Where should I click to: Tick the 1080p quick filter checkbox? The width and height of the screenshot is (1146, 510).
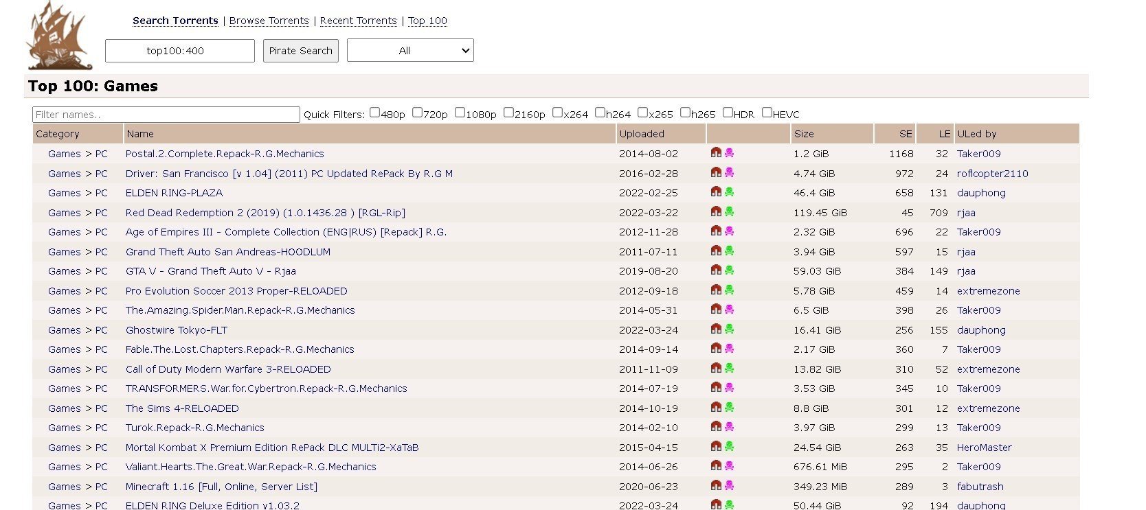(460, 112)
